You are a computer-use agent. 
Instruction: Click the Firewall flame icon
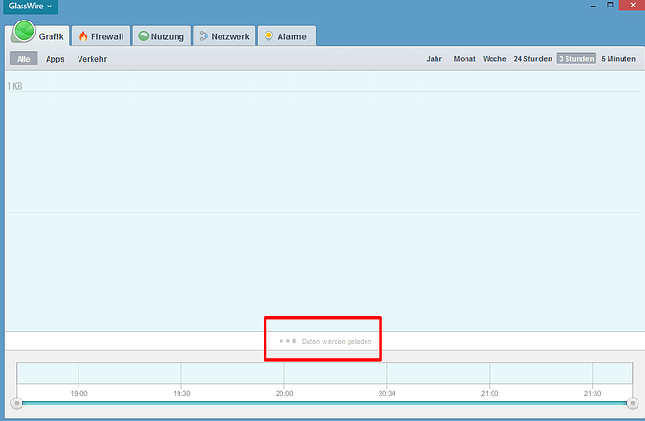(83, 36)
